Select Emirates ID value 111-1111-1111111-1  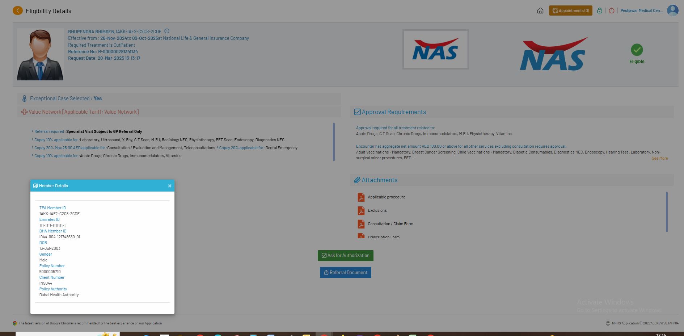pos(52,225)
